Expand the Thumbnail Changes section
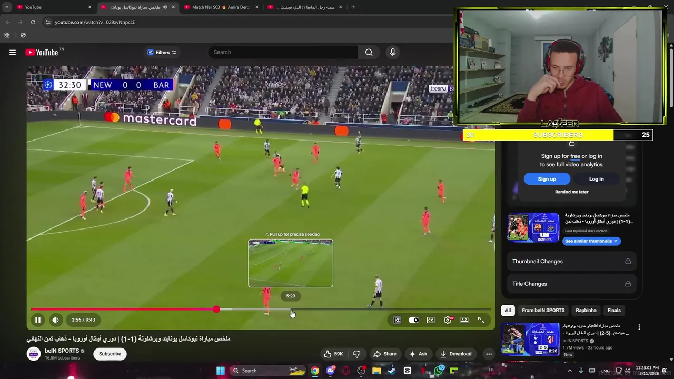The height and width of the screenshot is (379, 674). (x=571, y=262)
